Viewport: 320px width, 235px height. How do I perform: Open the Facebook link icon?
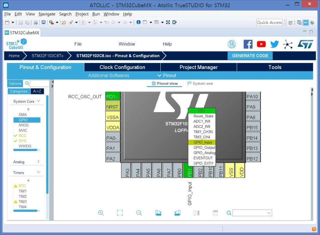tap(248, 44)
